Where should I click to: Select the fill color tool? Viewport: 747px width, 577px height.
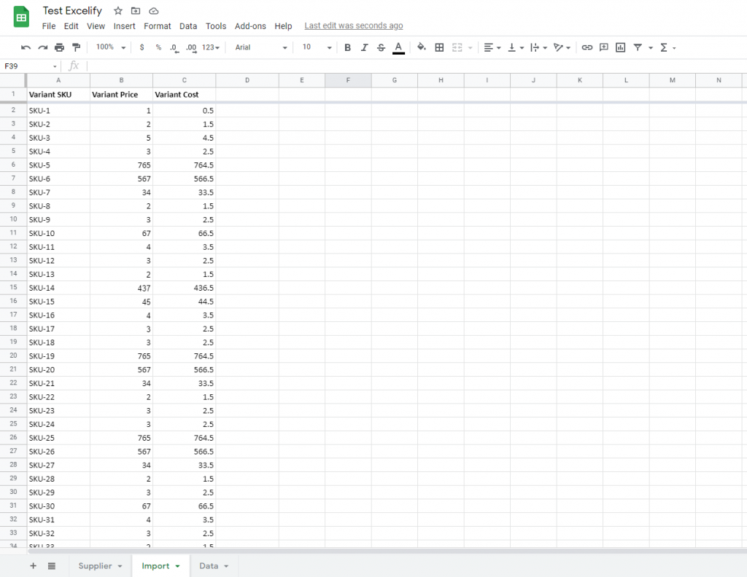[x=421, y=47]
